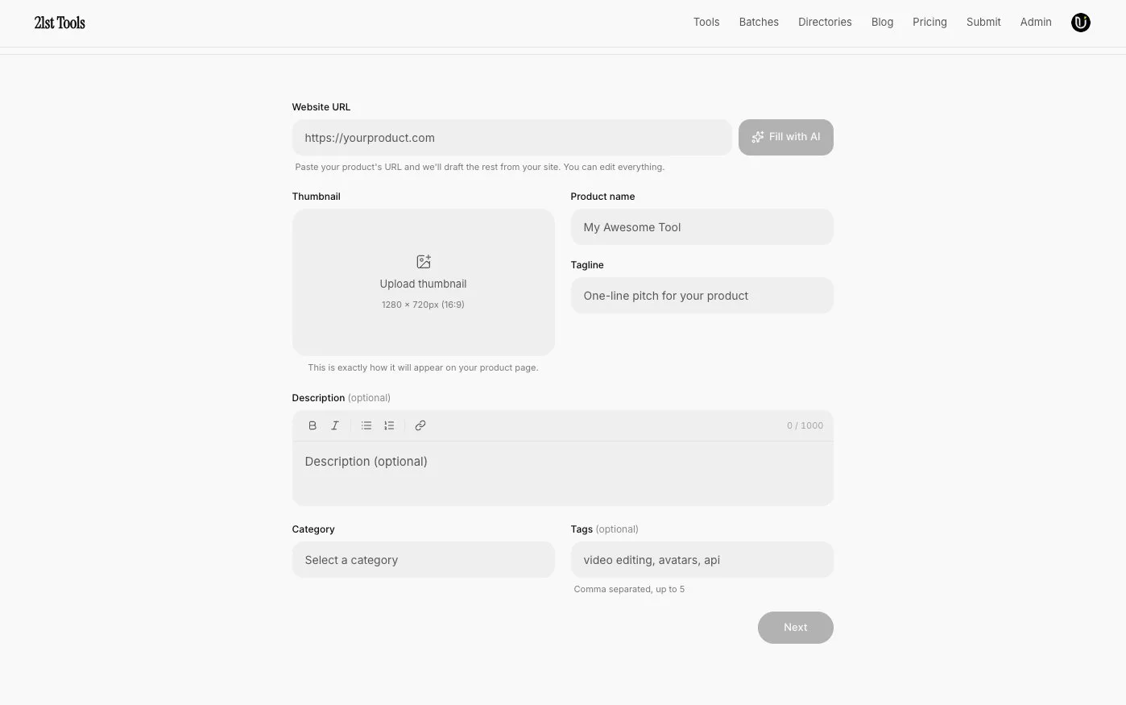1126x705 pixels.
Task: Focus the Website URL input field
Action: 512,138
